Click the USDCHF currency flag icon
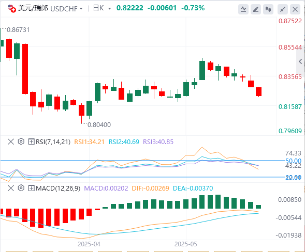The width and height of the screenshot is (305, 252). (12, 9)
